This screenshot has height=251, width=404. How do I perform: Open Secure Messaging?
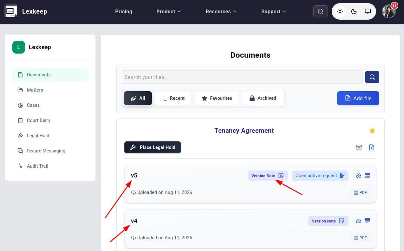tap(50, 151)
